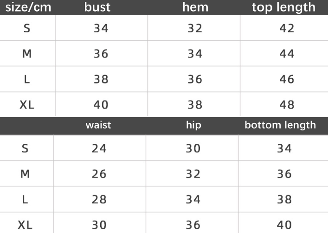Click the bust value for size S
Viewport: 328px width, 233px height.
101,29
